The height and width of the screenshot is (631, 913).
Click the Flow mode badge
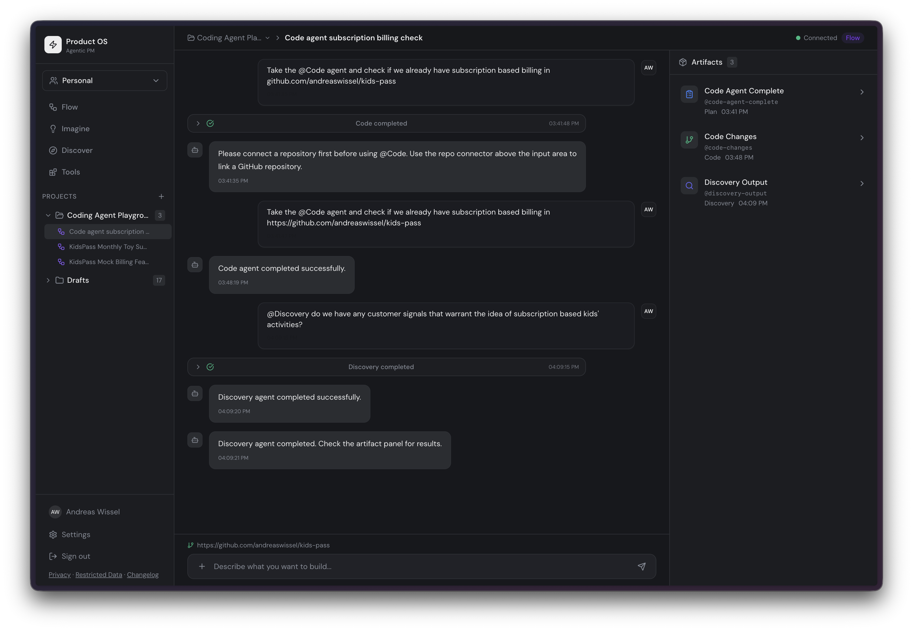853,38
